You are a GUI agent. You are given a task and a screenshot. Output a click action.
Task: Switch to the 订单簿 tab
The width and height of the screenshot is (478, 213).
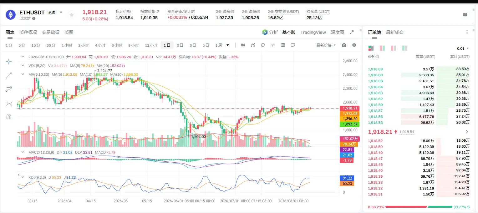pyautogui.click(x=374, y=32)
